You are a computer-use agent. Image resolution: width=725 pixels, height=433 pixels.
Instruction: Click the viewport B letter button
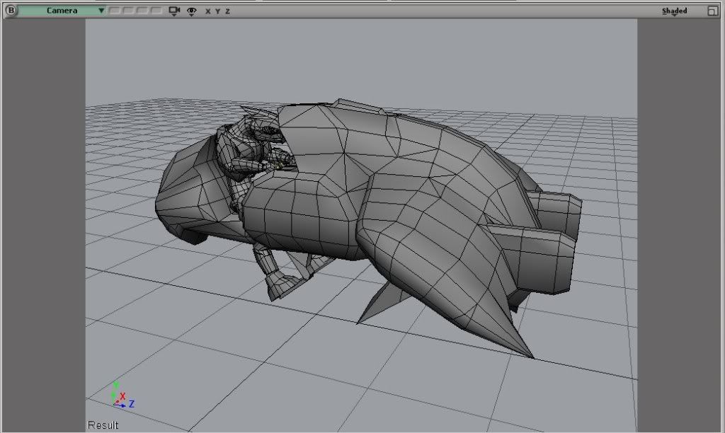click(x=10, y=10)
